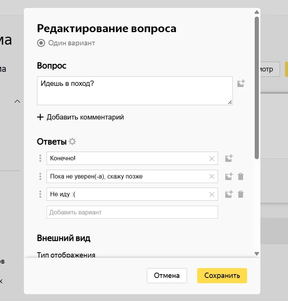
Task: Collapse the section chevron behind the dialog
Action: (x=17, y=101)
